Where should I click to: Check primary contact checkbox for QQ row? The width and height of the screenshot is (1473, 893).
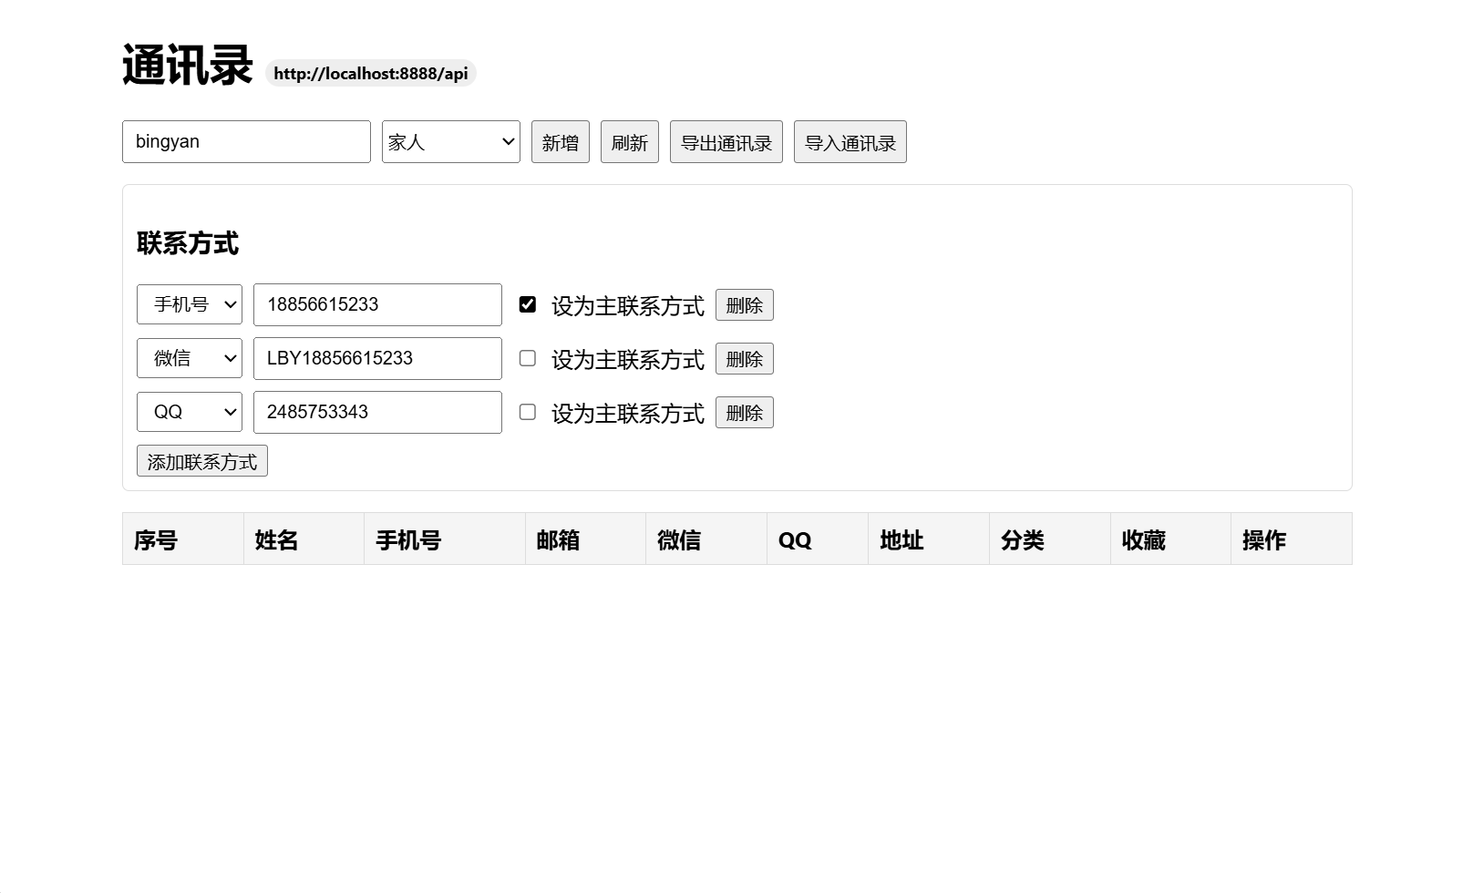[528, 412]
